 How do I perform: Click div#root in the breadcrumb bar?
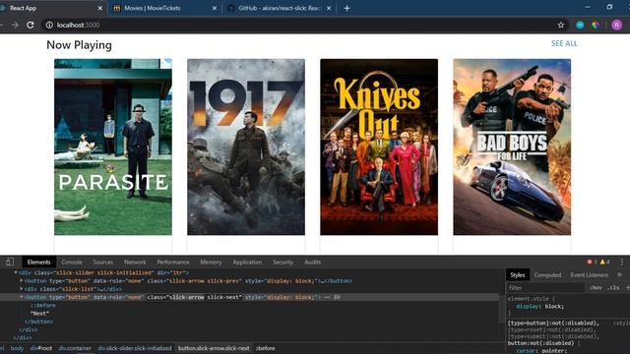click(x=41, y=348)
